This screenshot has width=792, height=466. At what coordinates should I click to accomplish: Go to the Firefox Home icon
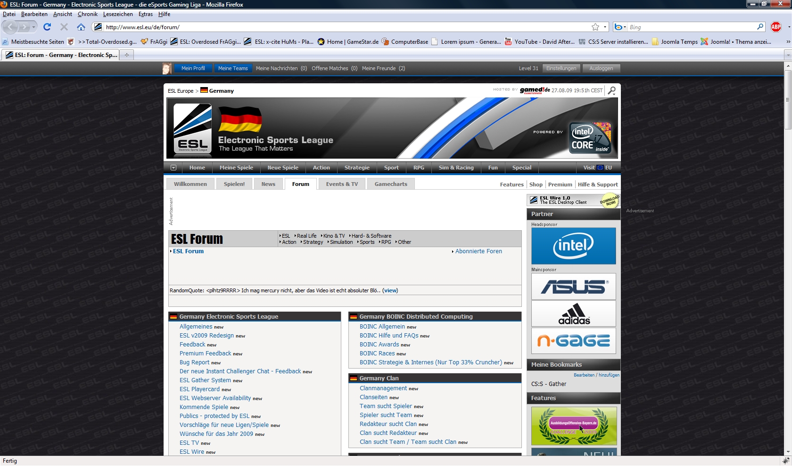[x=81, y=27]
